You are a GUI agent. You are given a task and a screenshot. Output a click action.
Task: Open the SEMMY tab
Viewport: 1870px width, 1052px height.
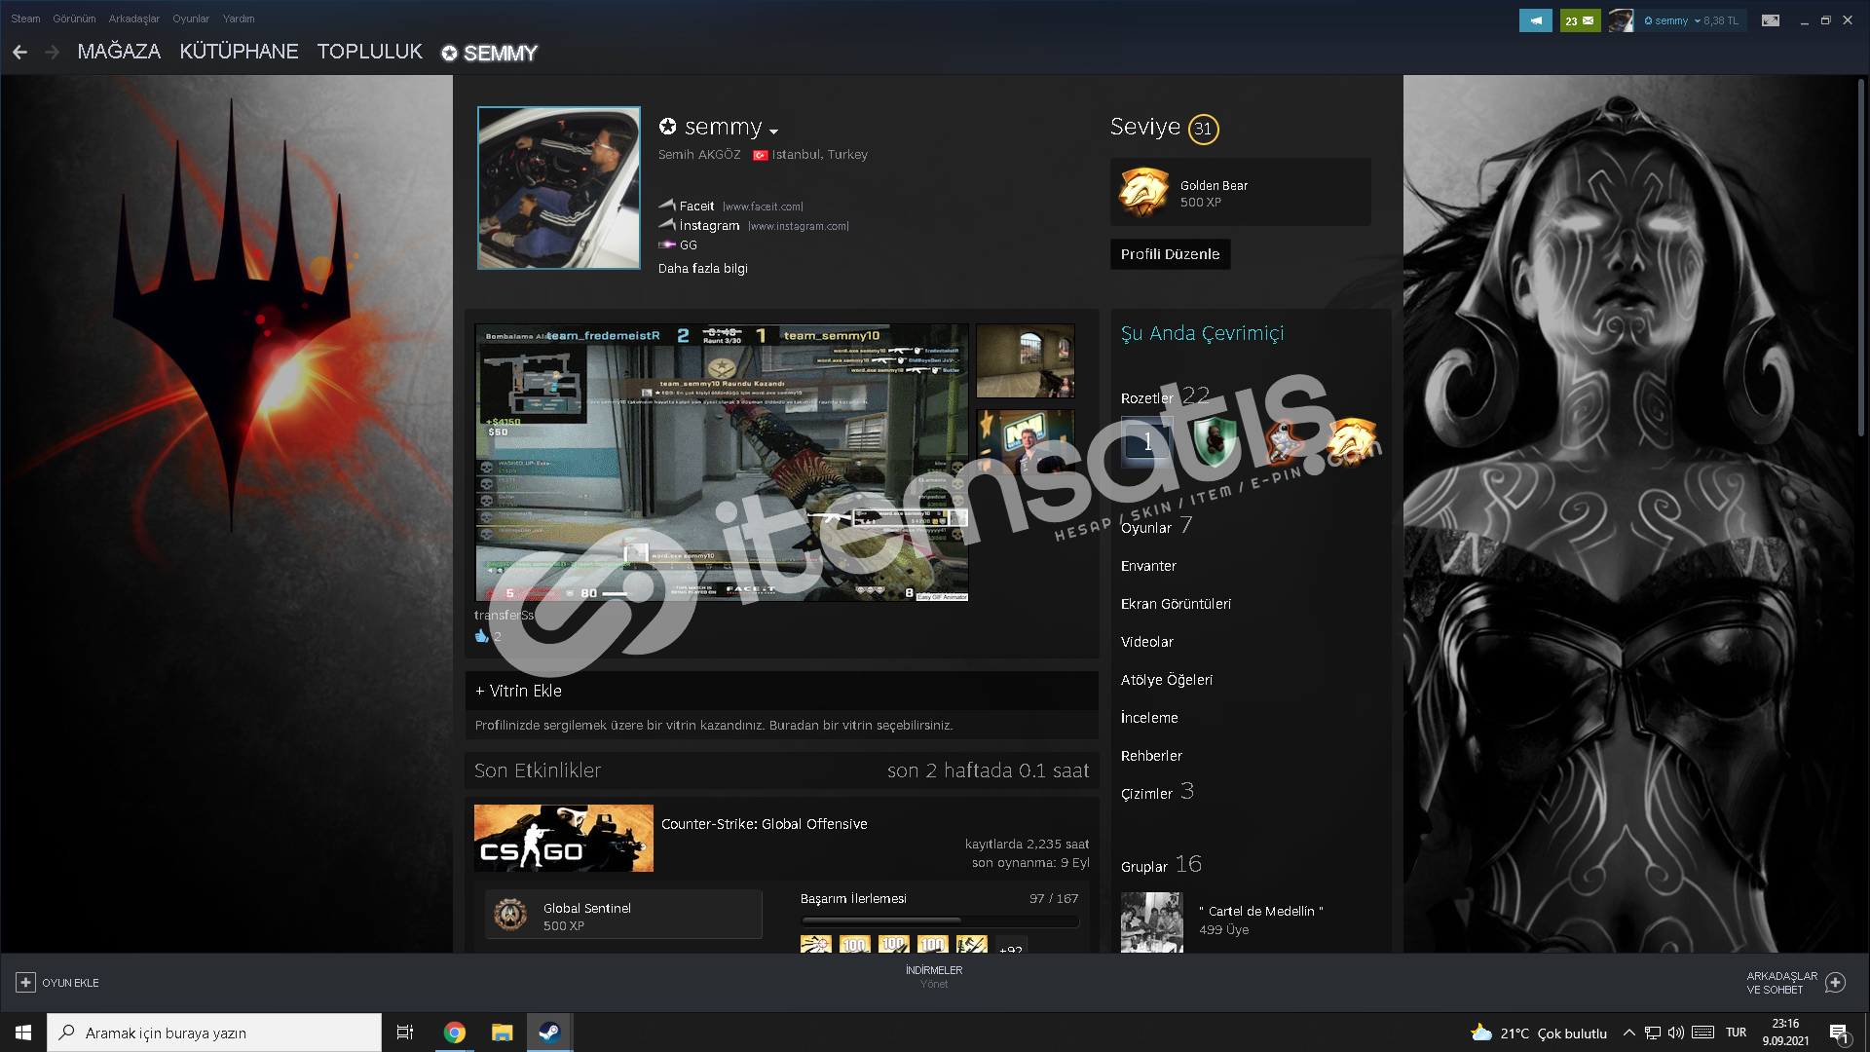(x=489, y=53)
